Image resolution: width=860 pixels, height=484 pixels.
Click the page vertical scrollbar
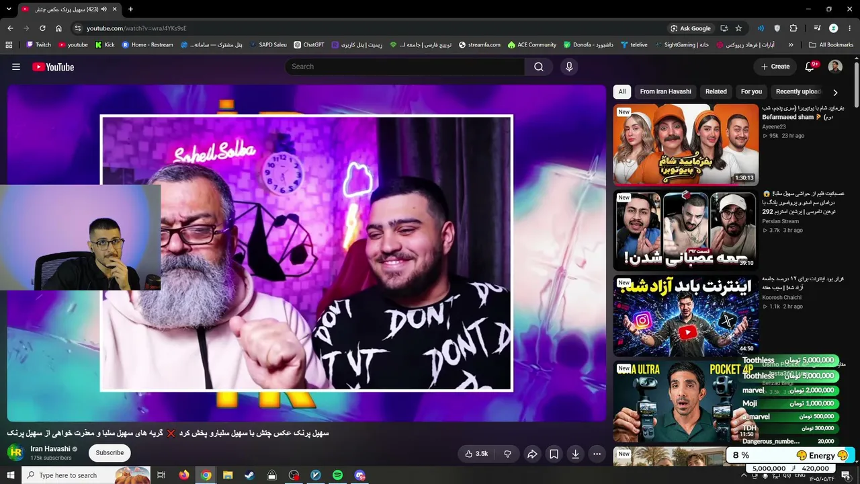tap(856, 84)
